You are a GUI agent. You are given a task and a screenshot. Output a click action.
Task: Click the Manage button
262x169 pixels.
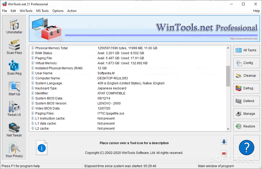247,114
